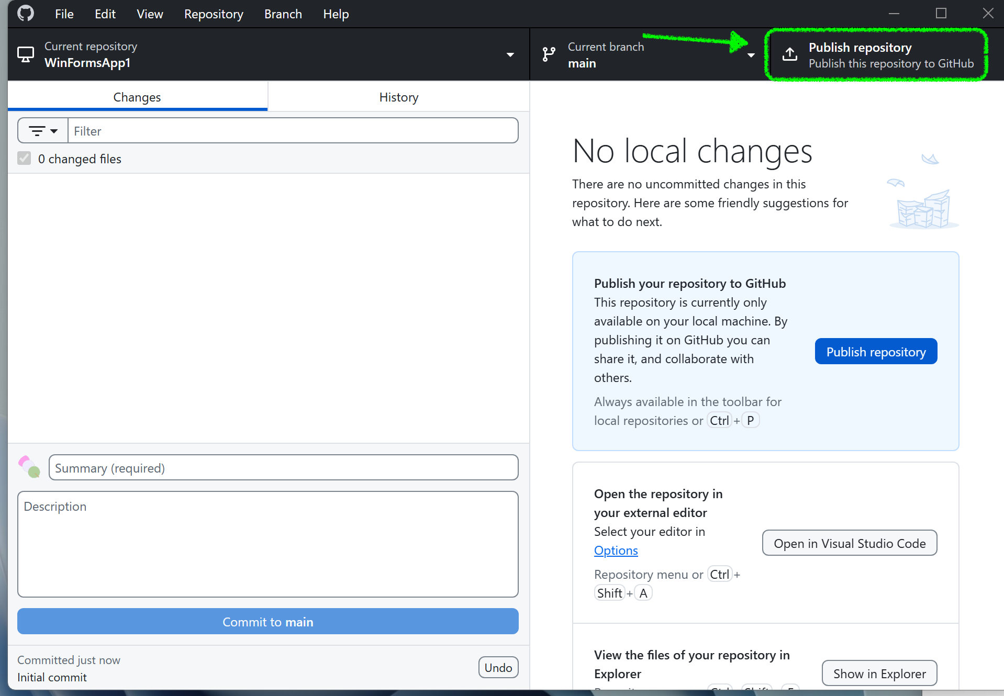Click the Description text area

click(267, 544)
